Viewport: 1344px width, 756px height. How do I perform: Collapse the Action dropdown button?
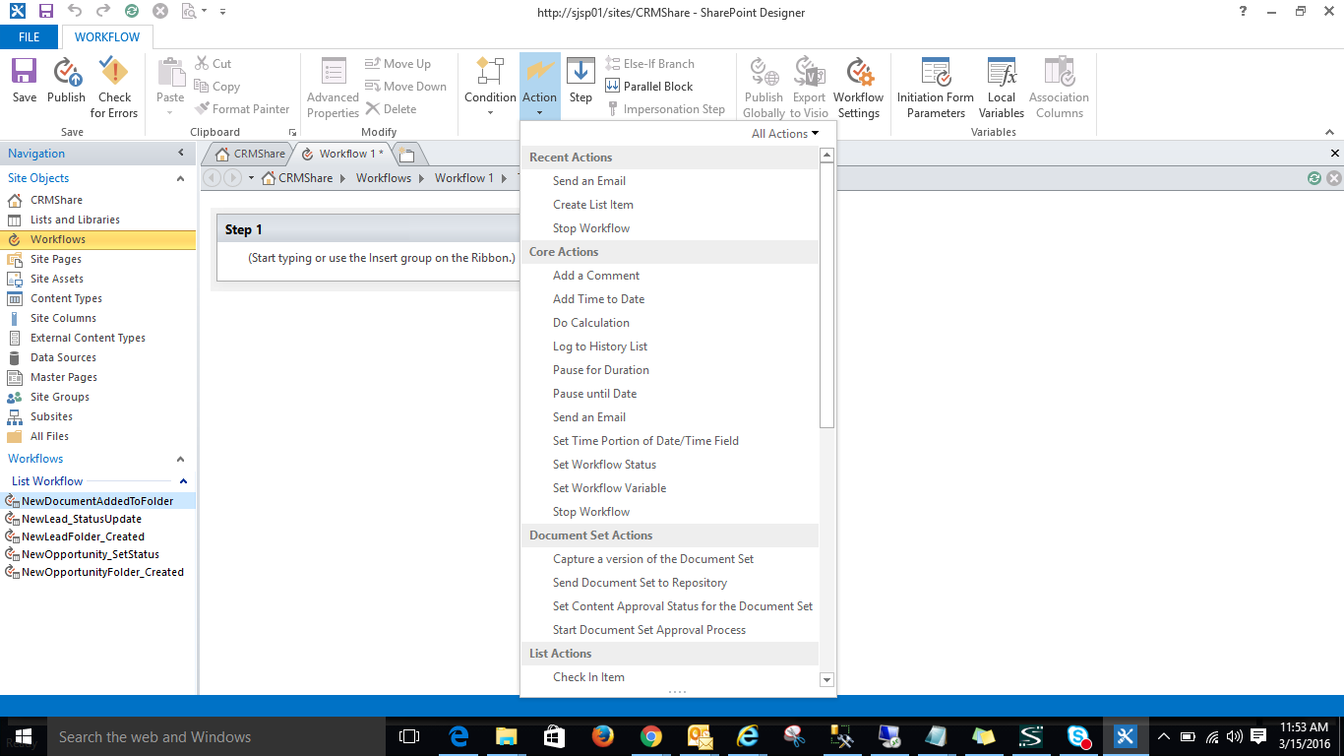tap(539, 87)
